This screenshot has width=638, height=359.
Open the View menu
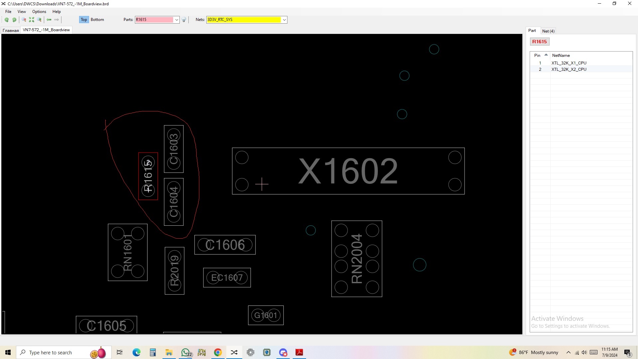coord(22,11)
